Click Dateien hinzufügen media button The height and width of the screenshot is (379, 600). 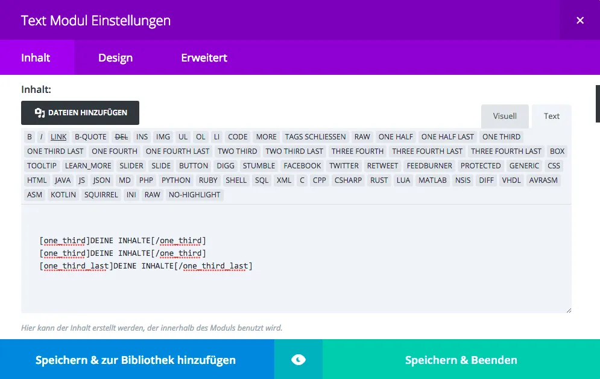(x=80, y=113)
